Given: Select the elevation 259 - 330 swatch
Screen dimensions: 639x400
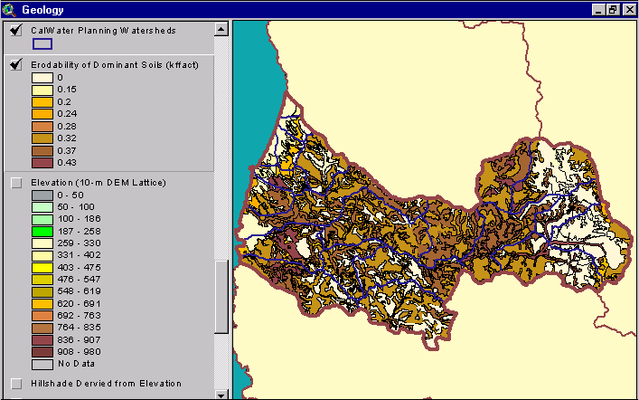Looking at the screenshot, I should [x=42, y=243].
